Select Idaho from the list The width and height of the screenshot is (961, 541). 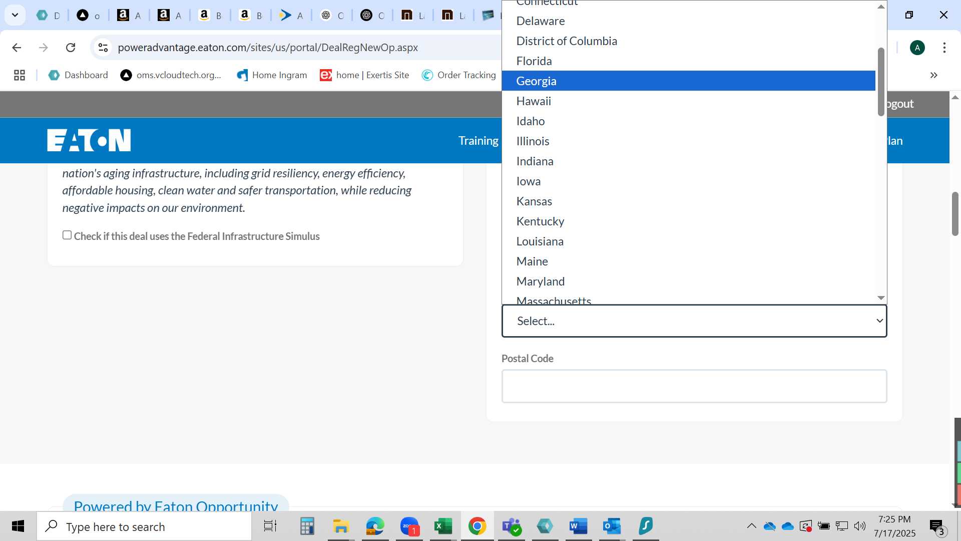(688, 121)
